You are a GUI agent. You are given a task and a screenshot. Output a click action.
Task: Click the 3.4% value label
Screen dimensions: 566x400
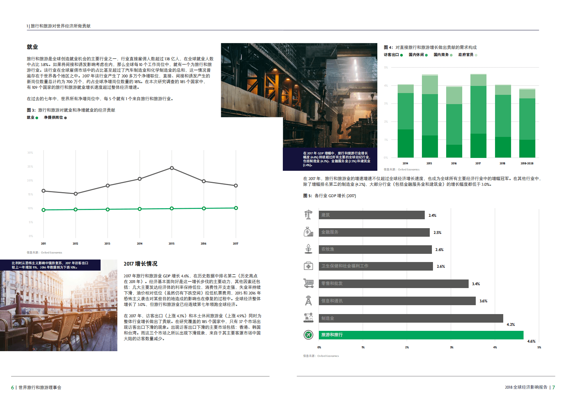point(476,284)
